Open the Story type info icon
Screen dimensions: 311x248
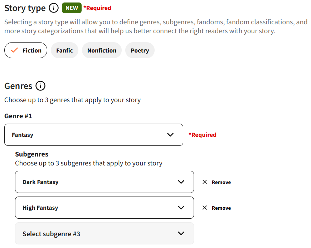point(54,8)
